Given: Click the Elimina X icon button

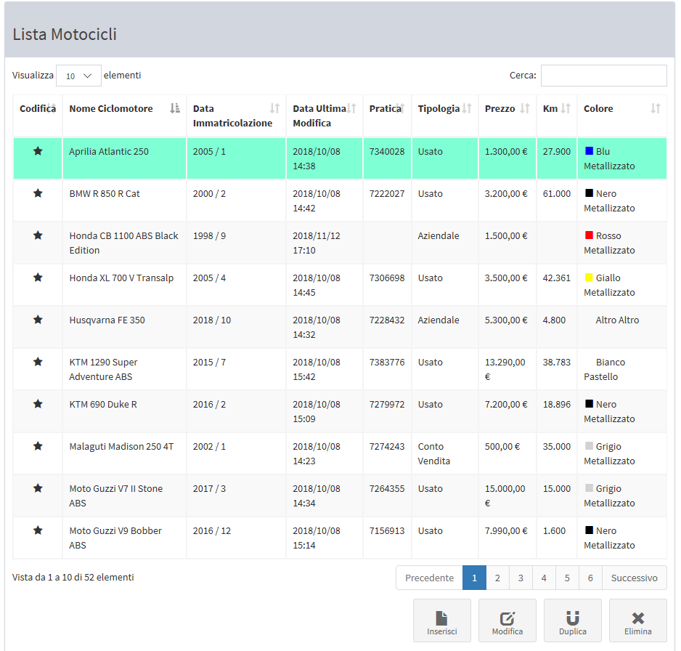Looking at the screenshot, I should (637, 620).
